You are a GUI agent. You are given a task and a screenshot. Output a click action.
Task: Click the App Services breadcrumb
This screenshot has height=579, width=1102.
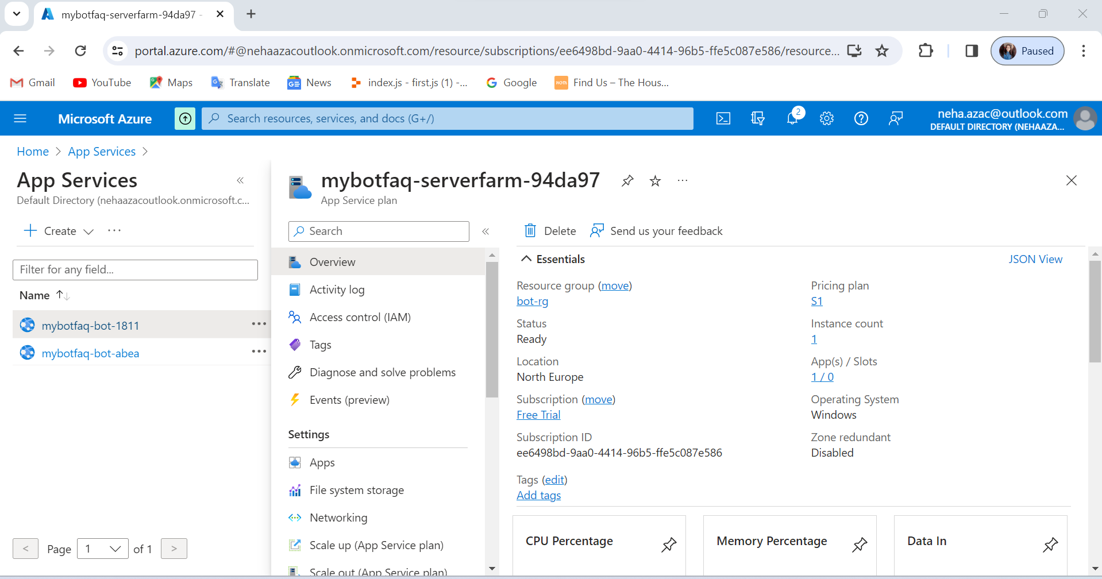pos(102,151)
